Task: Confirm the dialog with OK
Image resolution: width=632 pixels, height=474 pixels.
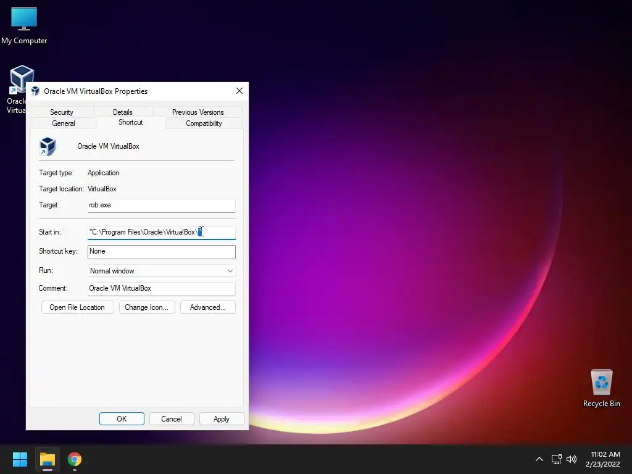Action: (x=122, y=419)
